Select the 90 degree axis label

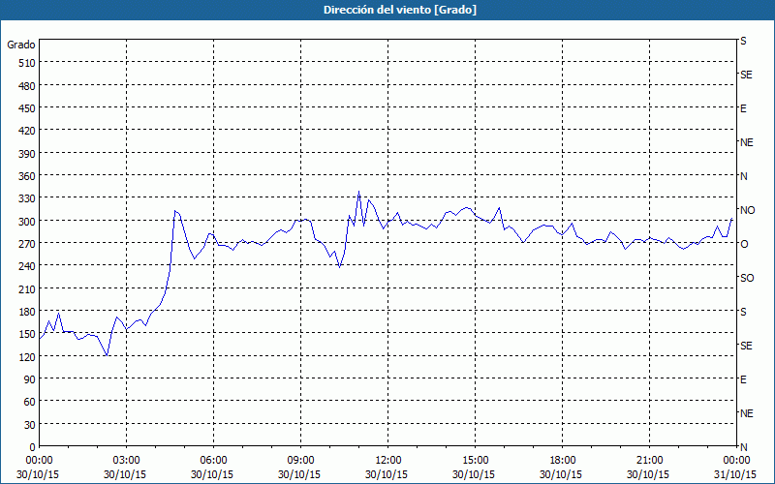point(30,379)
